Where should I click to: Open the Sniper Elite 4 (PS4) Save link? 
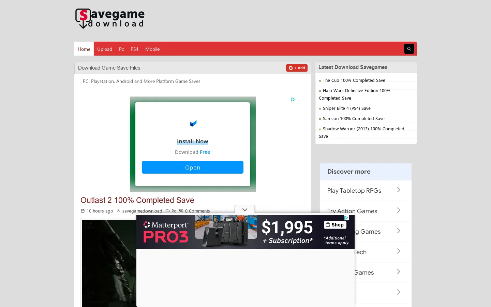click(347, 108)
